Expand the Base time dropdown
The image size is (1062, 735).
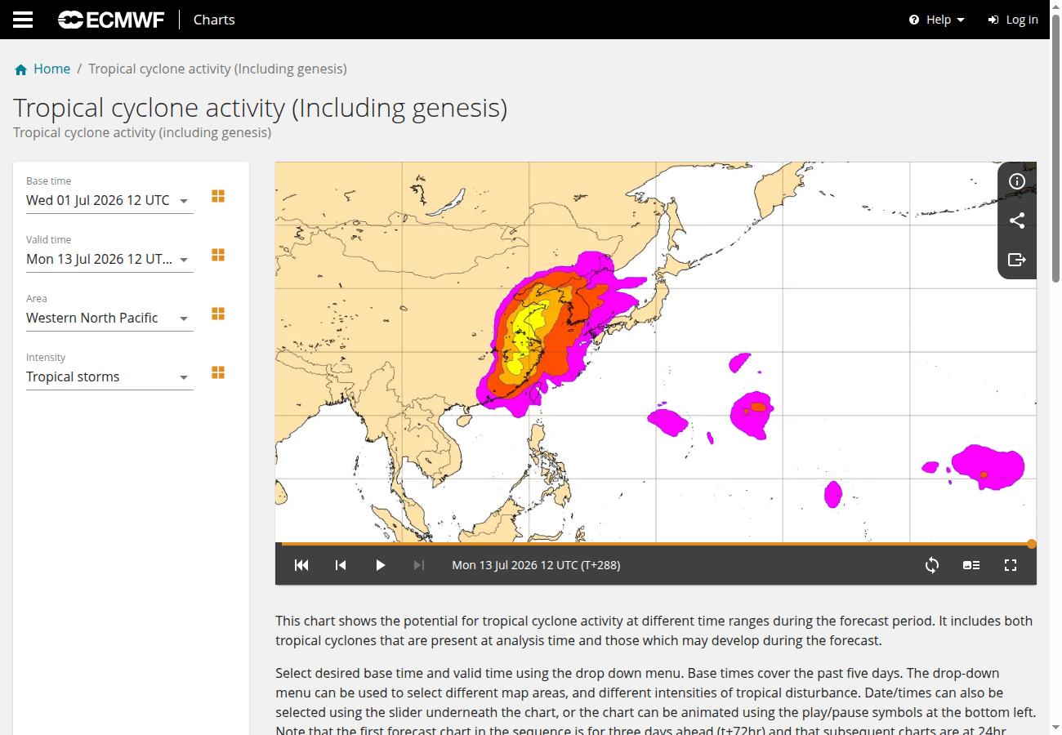(x=109, y=201)
